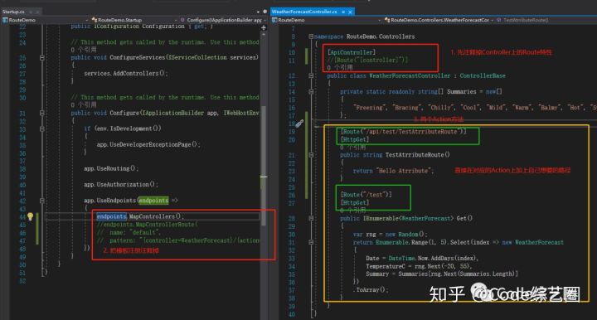This screenshot has height=320, width=597.
Task: Click the app.UseRouting(); line
Action: (x=111, y=168)
